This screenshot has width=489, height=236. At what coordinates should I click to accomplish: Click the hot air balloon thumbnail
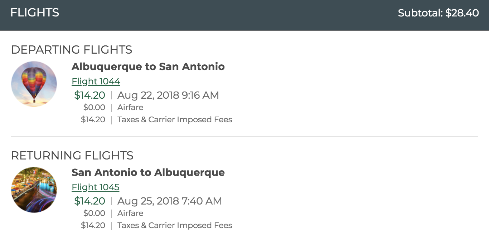point(34,84)
